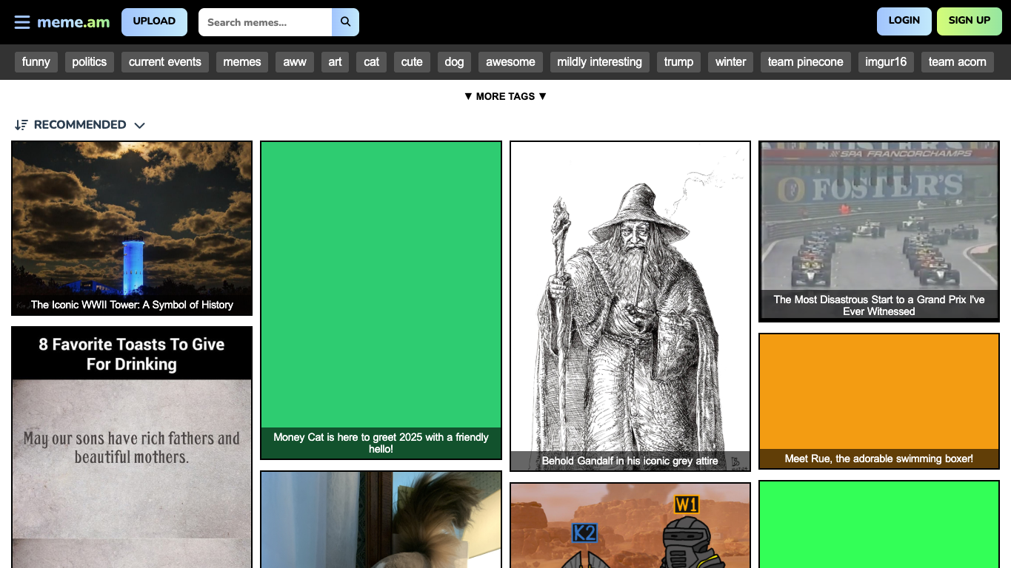This screenshot has width=1011, height=568.
Task: Click the 'RECOMMENDED' sort label
Action: click(80, 125)
